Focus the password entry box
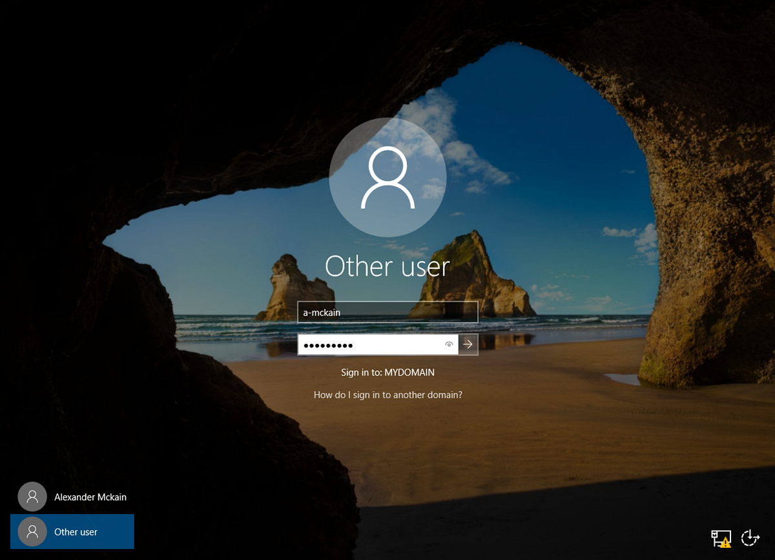 click(x=368, y=345)
